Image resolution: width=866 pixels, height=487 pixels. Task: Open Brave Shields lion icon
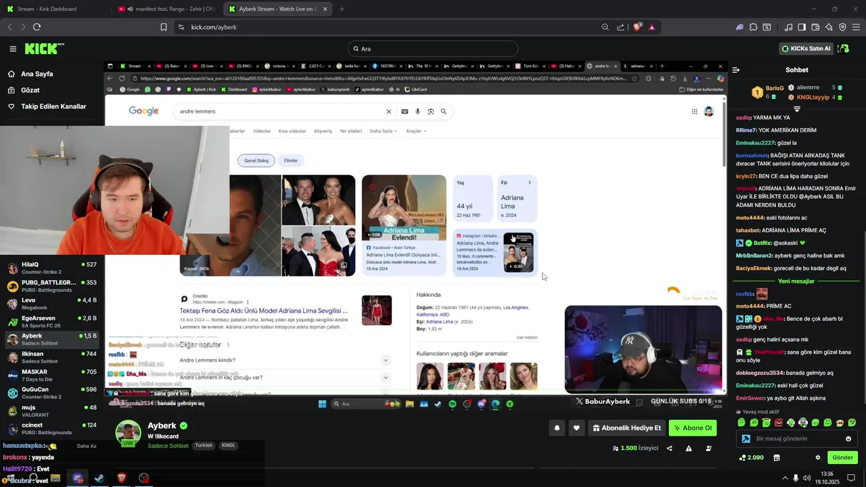point(637,27)
